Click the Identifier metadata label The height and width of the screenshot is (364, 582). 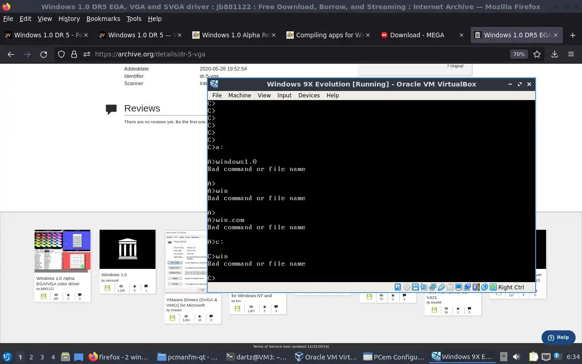(x=134, y=76)
